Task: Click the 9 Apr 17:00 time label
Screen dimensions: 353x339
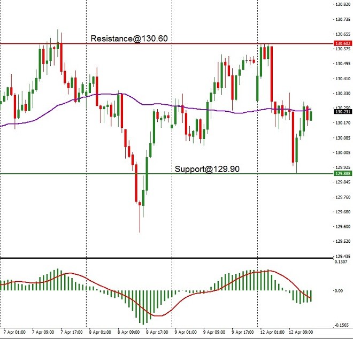Action: coord(243,332)
